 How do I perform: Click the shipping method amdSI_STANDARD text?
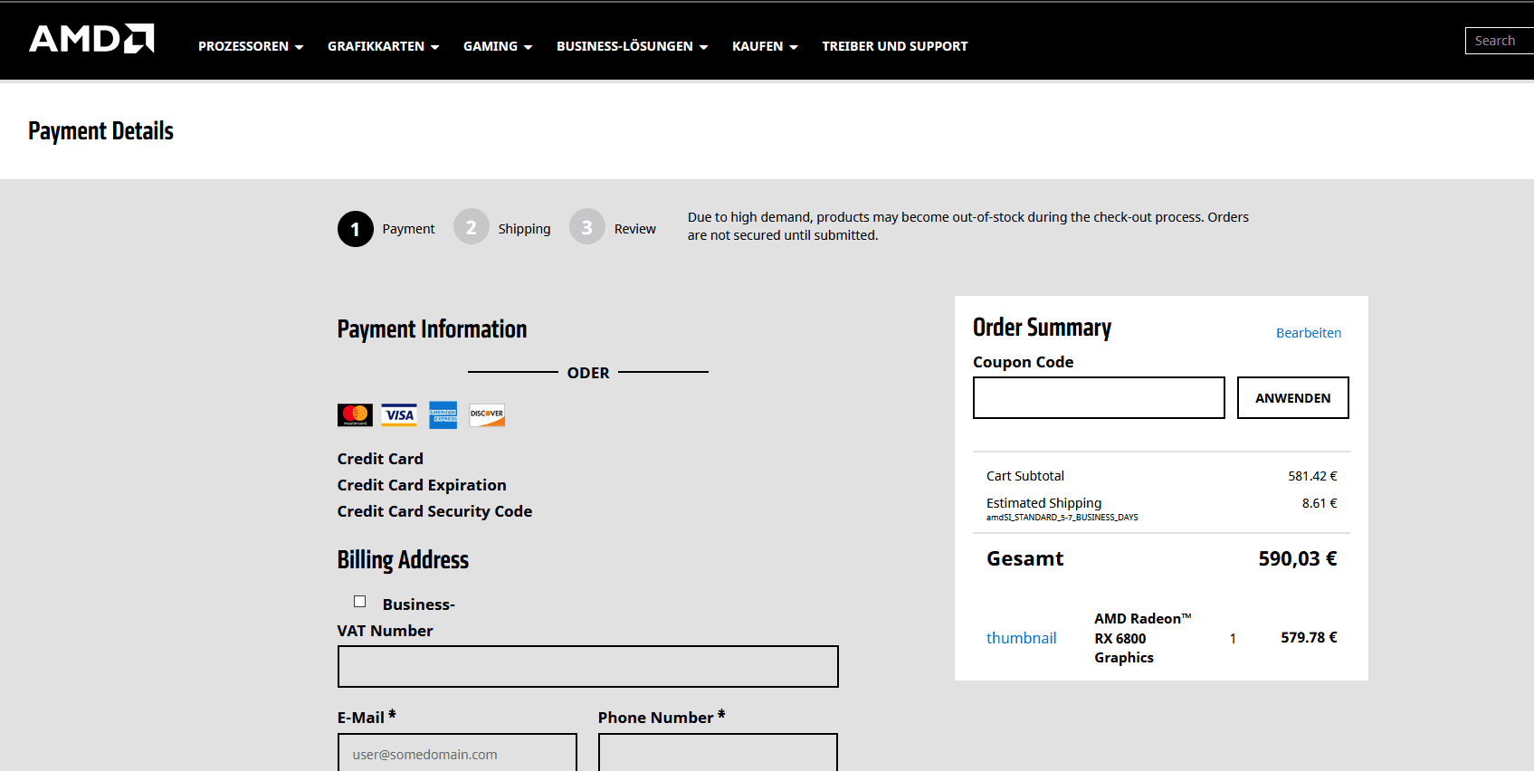(1062, 518)
